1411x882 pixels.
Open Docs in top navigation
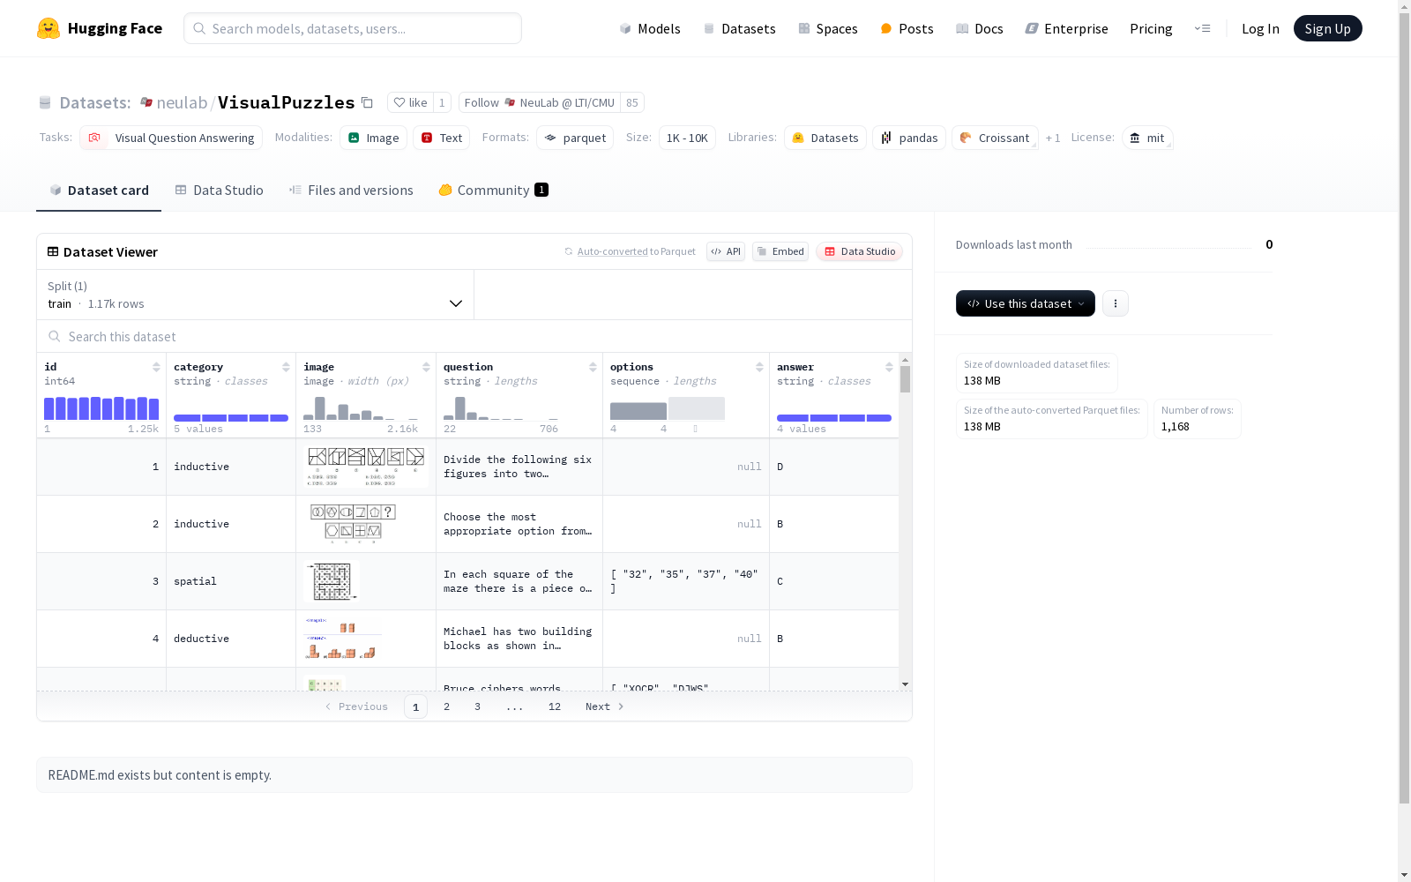(980, 28)
